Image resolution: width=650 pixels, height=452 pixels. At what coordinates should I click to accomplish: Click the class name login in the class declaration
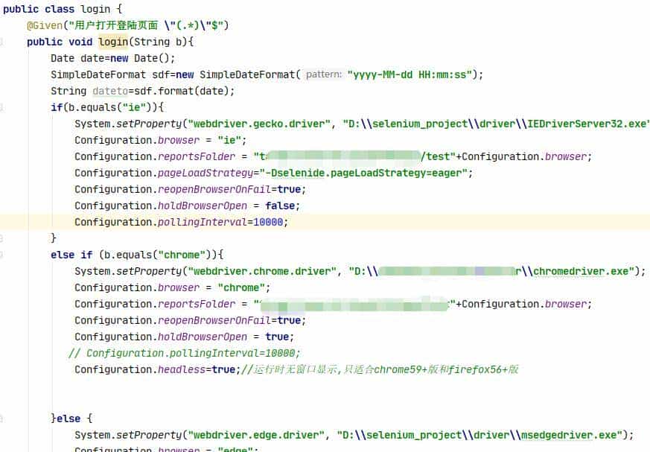click(x=95, y=9)
